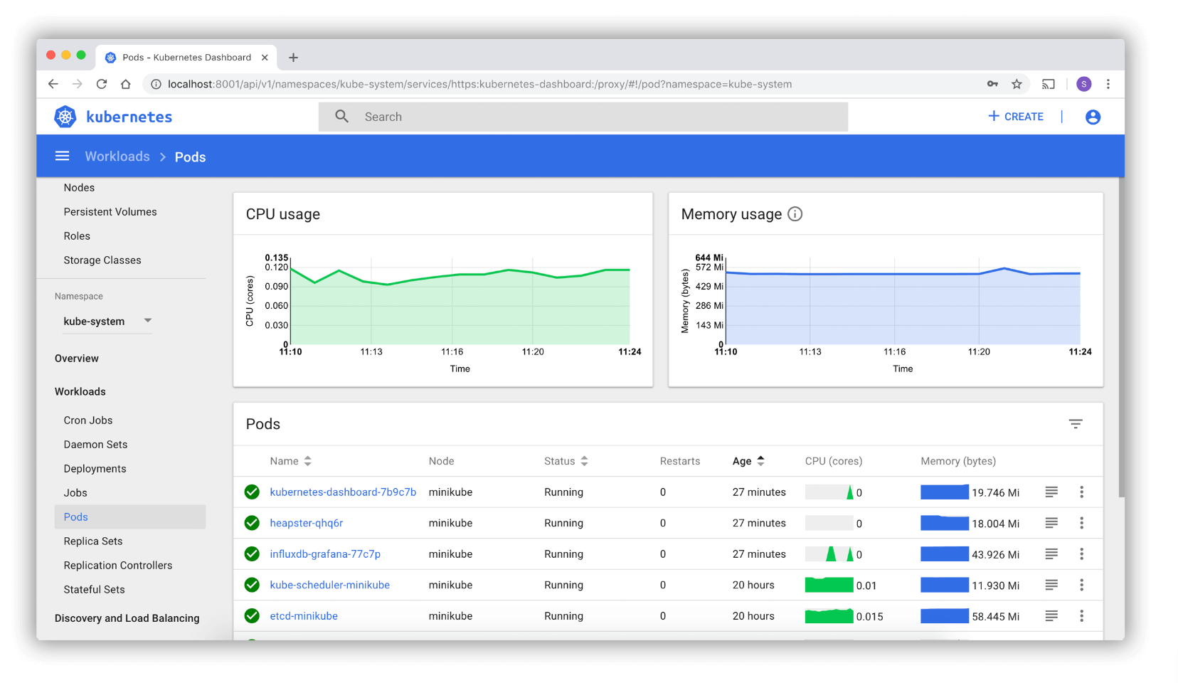
Task: Open actions menu for kube-scheduler-minikube
Action: pyautogui.click(x=1081, y=585)
